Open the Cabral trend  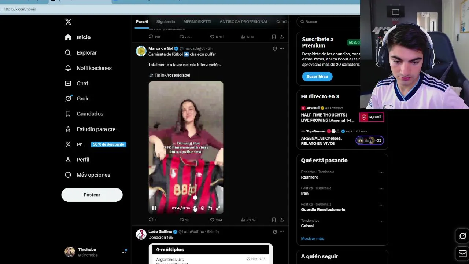tap(307, 226)
